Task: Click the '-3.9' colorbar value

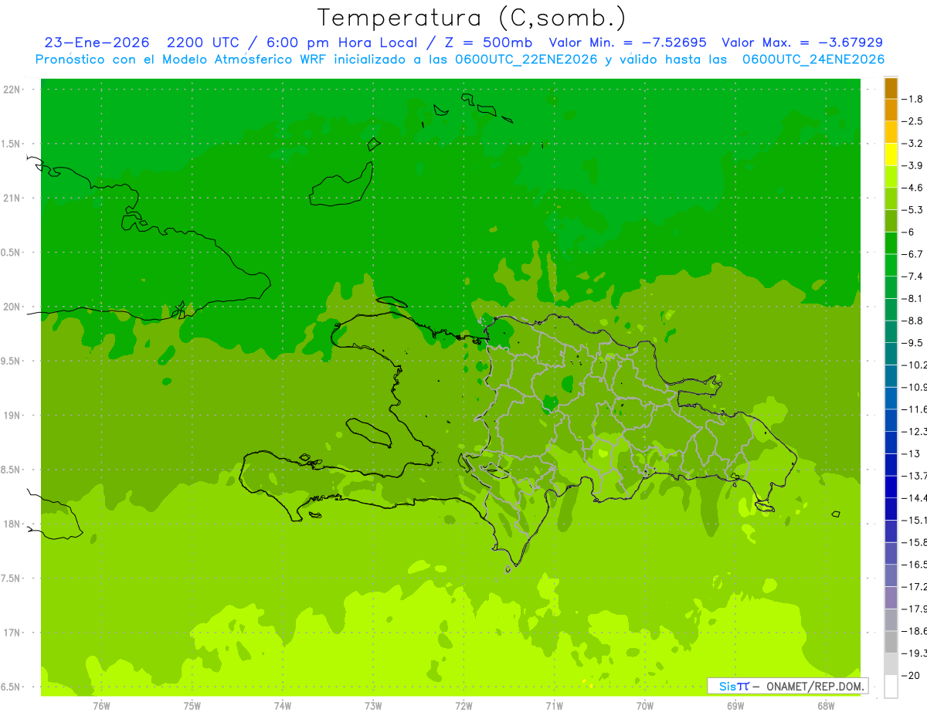Action: 912,165
